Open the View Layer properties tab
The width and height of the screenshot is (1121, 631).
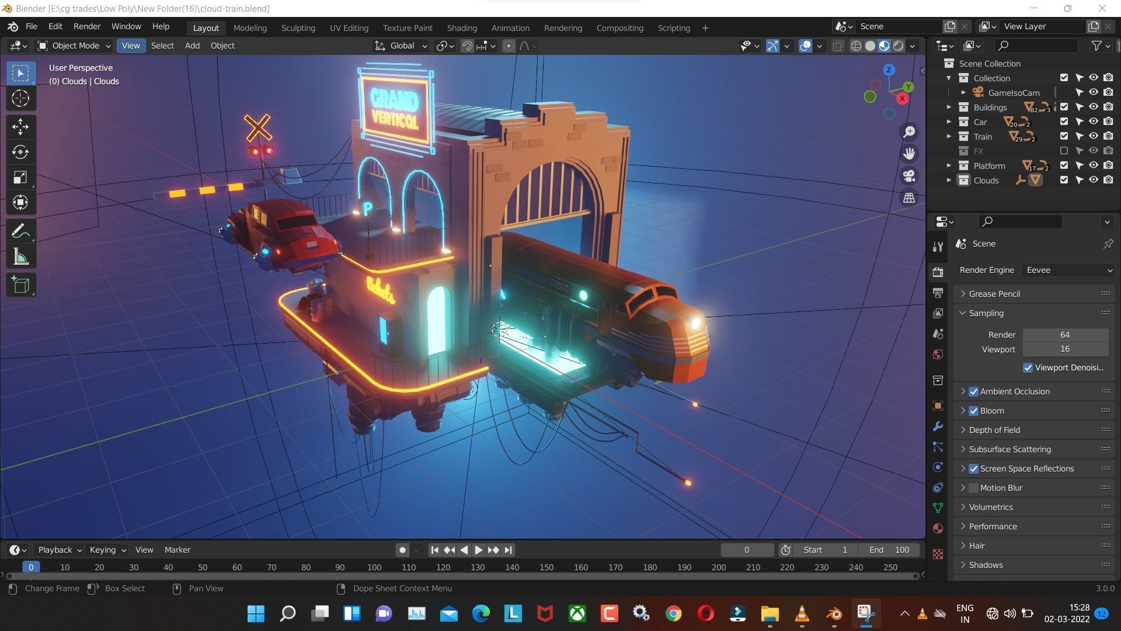pos(938,314)
